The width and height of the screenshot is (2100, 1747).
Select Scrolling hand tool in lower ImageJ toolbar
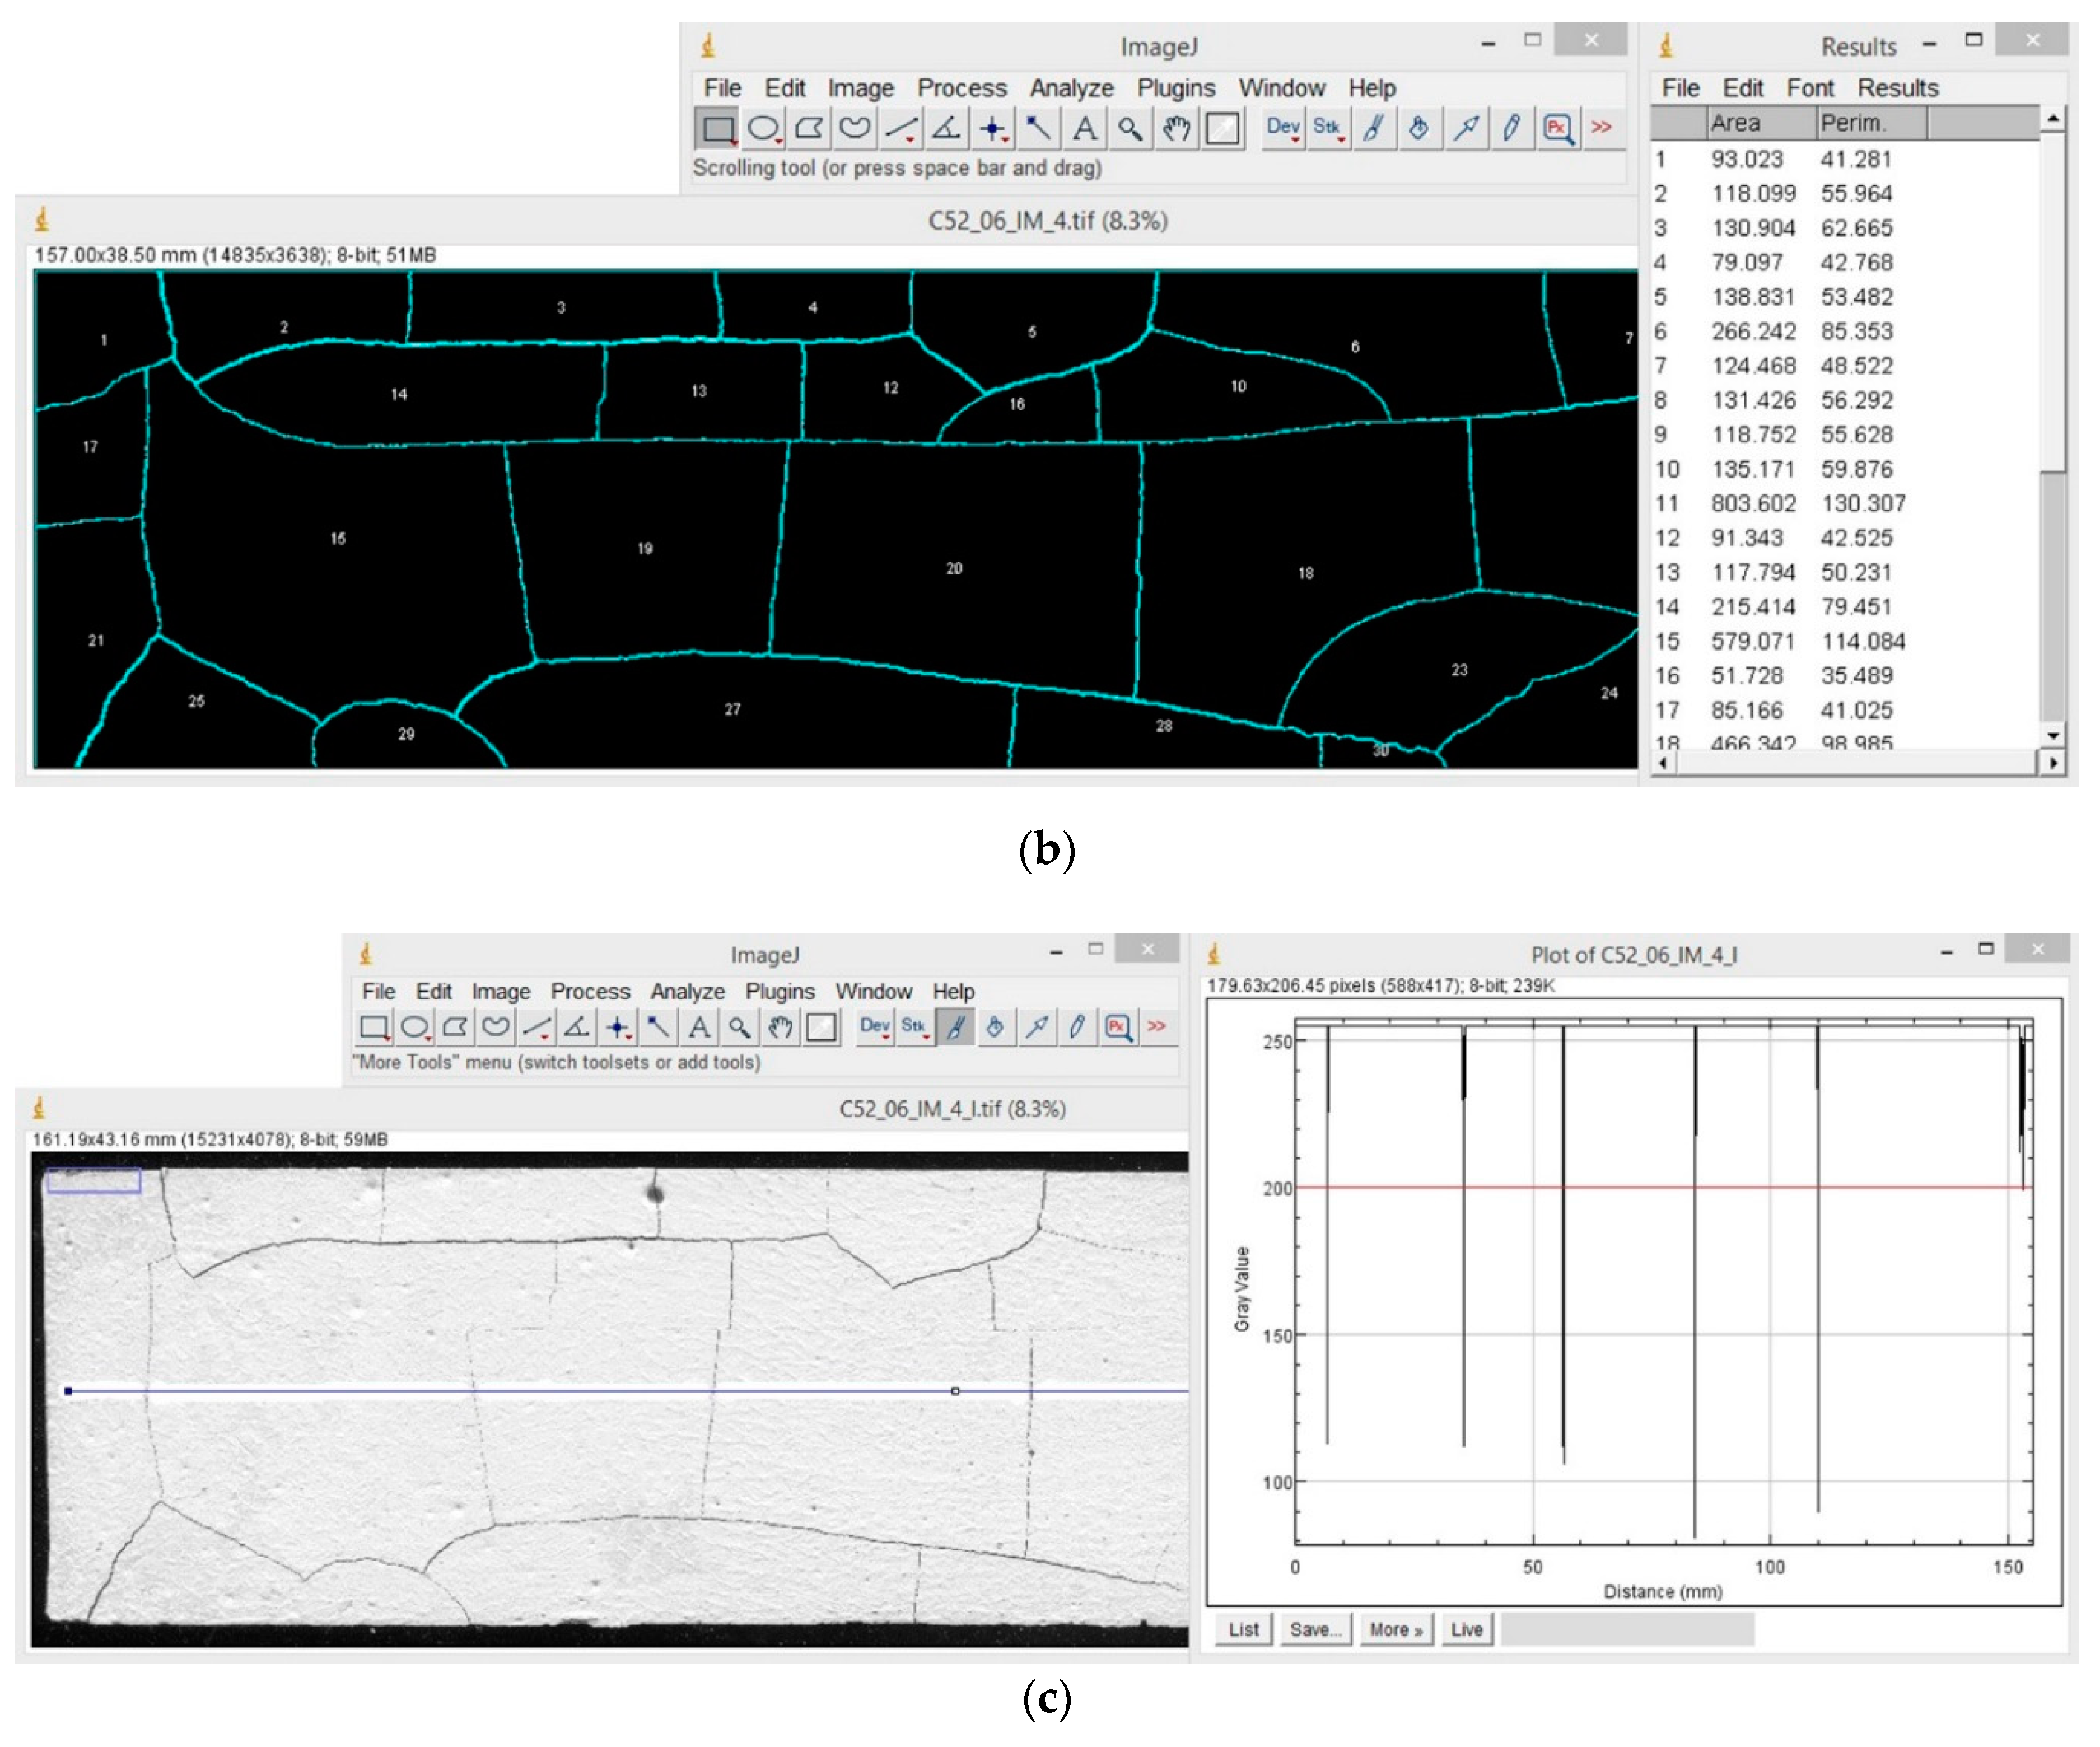[781, 1027]
